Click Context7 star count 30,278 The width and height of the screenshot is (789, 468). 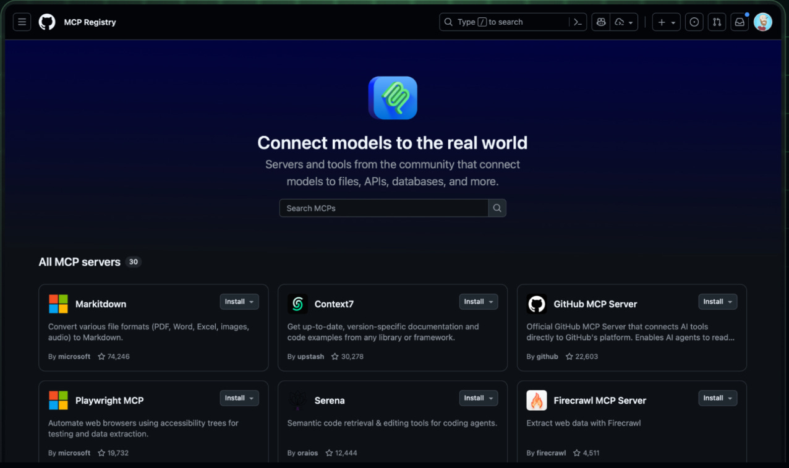pos(348,357)
